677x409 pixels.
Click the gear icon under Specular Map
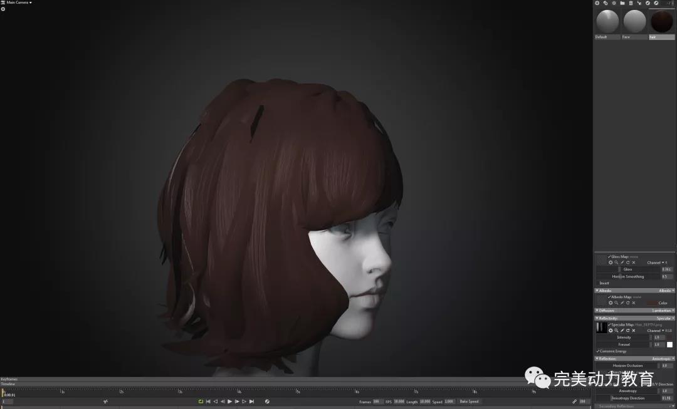tap(611, 331)
